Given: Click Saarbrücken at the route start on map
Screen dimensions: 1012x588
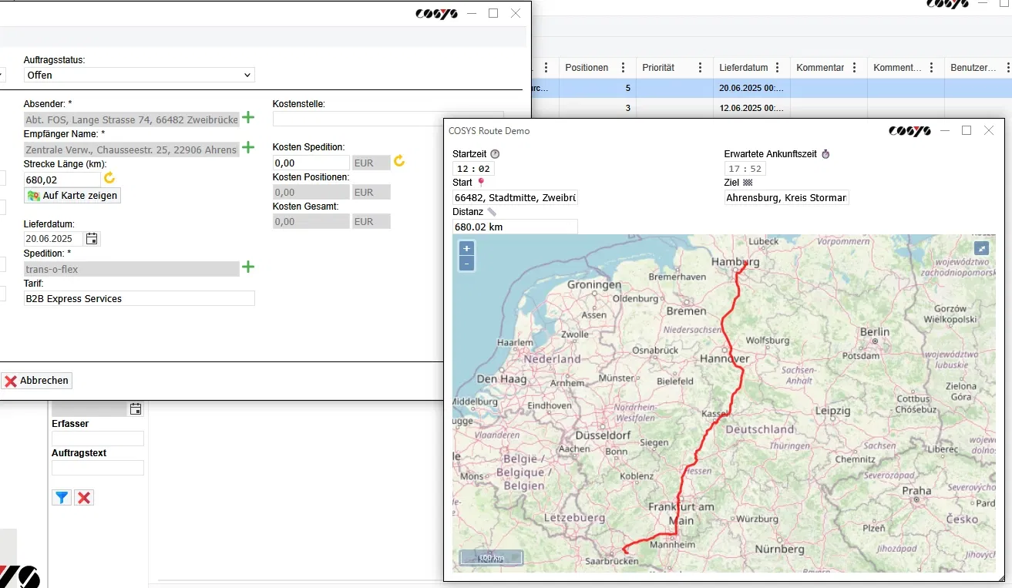Looking at the screenshot, I should point(611,561).
